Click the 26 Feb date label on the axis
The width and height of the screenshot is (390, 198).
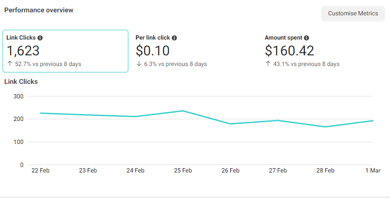pyautogui.click(x=230, y=171)
